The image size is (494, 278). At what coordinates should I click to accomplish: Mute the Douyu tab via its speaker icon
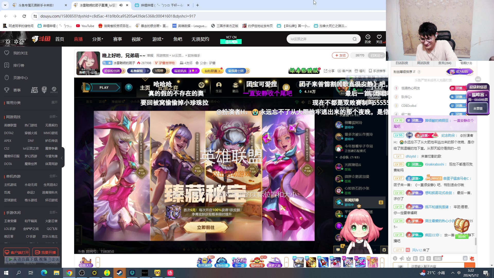pos(121,5)
